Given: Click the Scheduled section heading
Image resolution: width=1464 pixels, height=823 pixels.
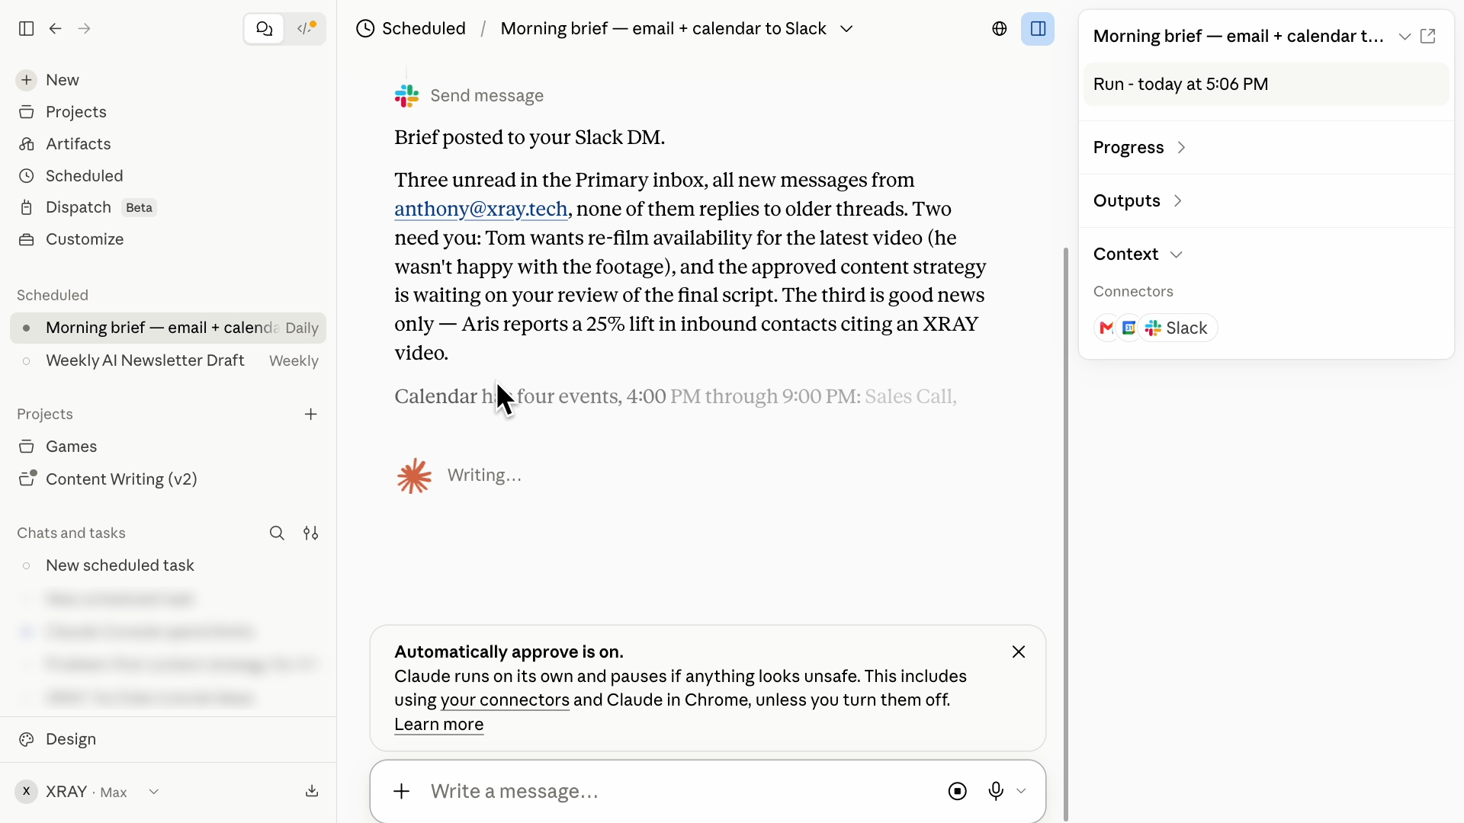Looking at the screenshot, I should (53, 296).
